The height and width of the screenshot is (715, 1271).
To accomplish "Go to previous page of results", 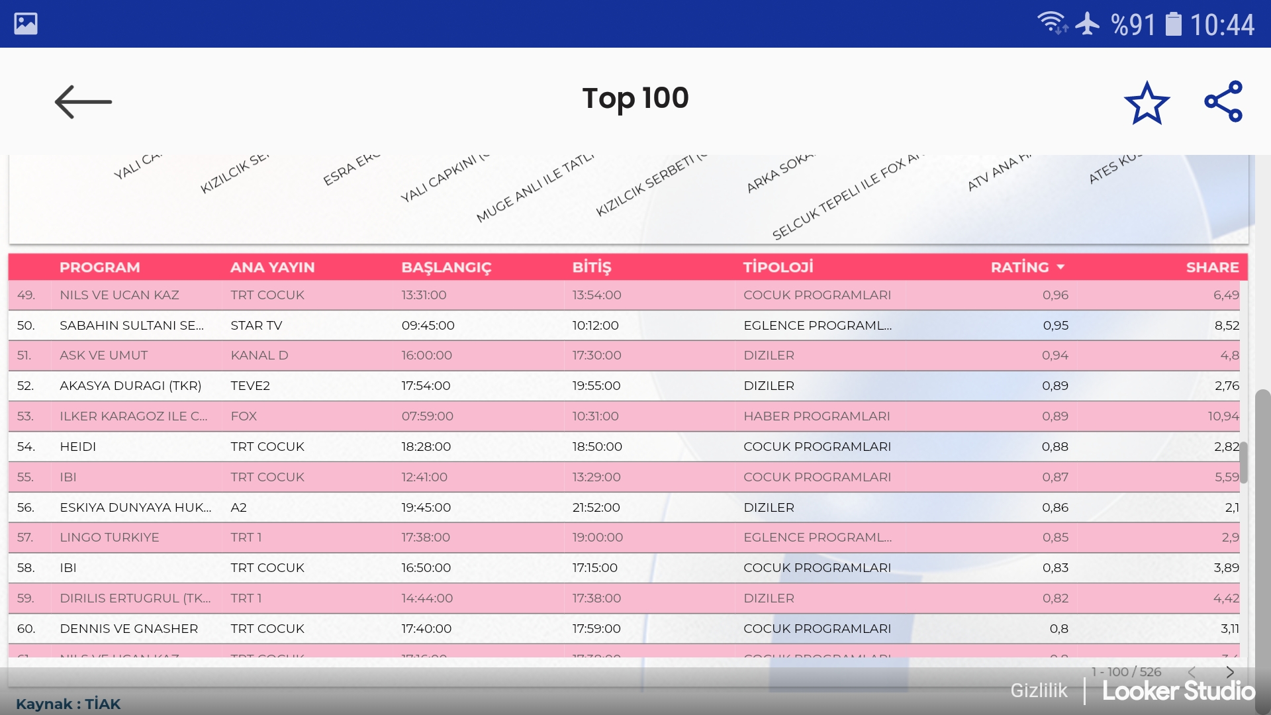I will [x=1192, y=672].
